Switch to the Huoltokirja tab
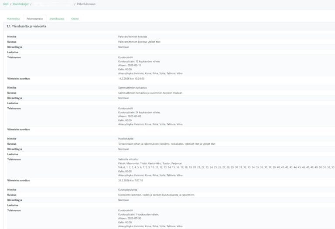This screenshot has width=335, height=229. [x=13, y=19]
